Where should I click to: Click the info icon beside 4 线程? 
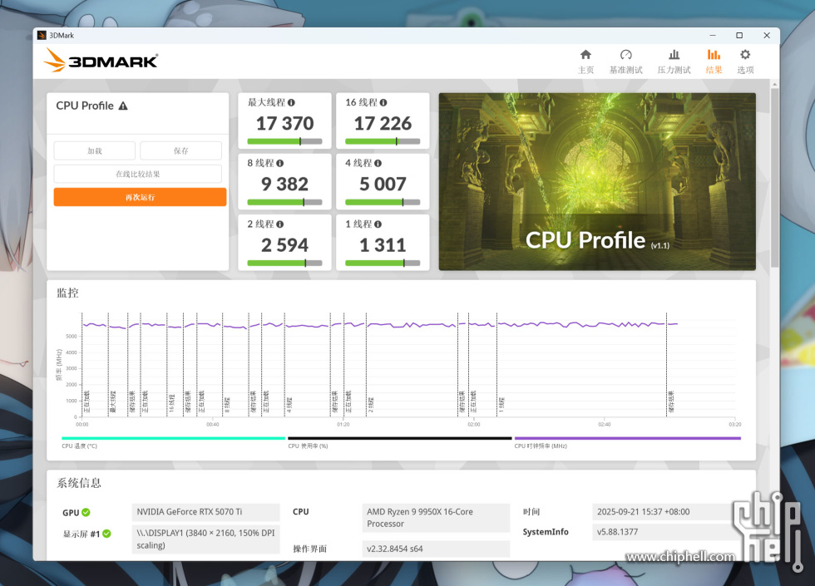tap(378, 163)
